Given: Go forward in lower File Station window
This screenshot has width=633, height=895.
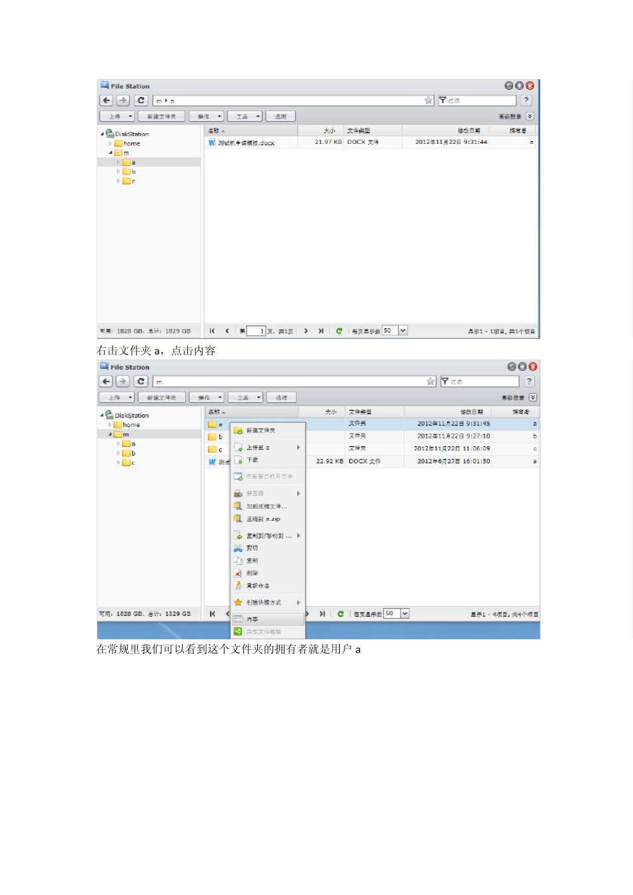Looking at the screenshot, I should [123, 382].
